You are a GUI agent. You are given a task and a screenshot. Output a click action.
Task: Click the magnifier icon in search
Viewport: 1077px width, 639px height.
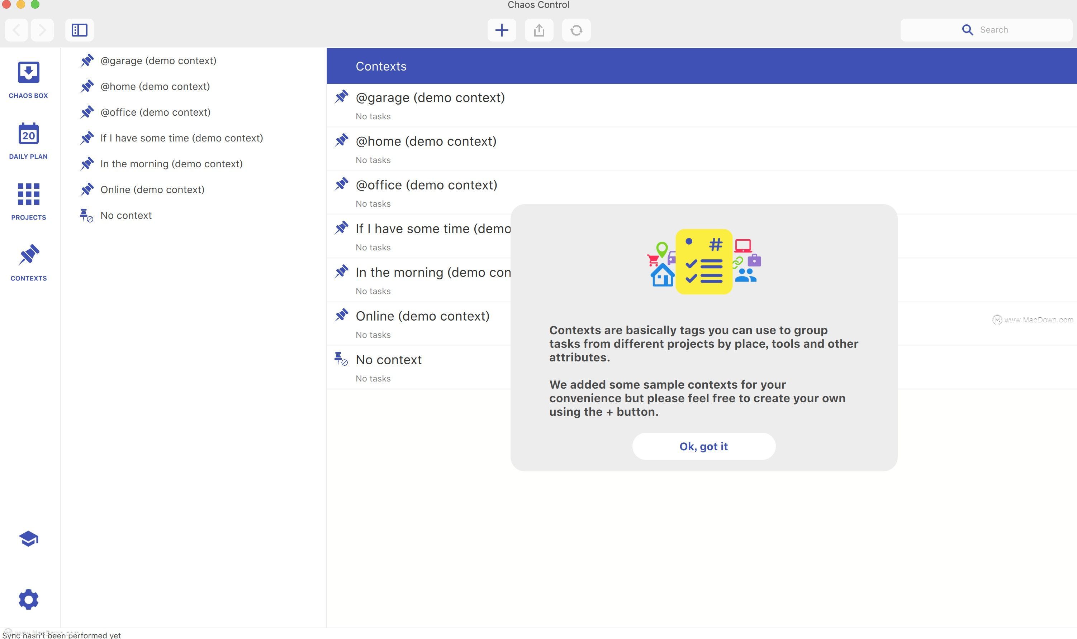[x=967, y=30]
